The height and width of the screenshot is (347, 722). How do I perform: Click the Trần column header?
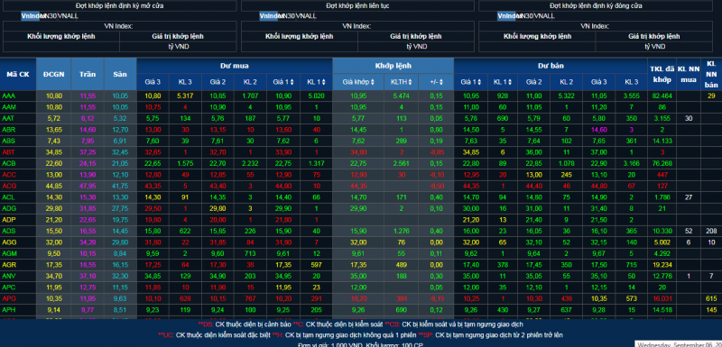pyautogui.click(x=87, y=74)
